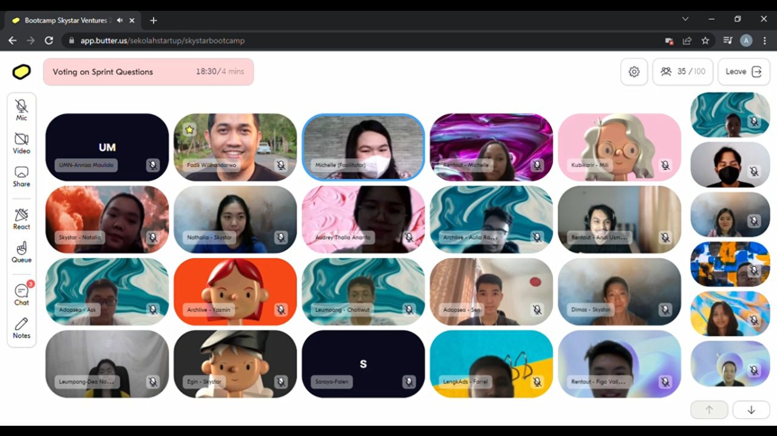Open room settings gear icon
Viewport: 777px width, 436px height.
point(634,72)
